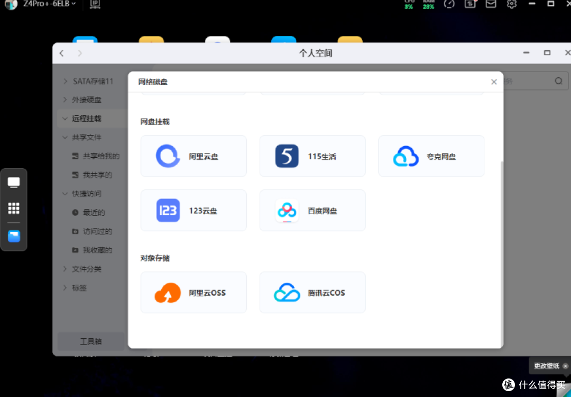Choose the 夸克网盘 cloud icon card
Viewport: 571px width, 397px height.
point(431,156)
